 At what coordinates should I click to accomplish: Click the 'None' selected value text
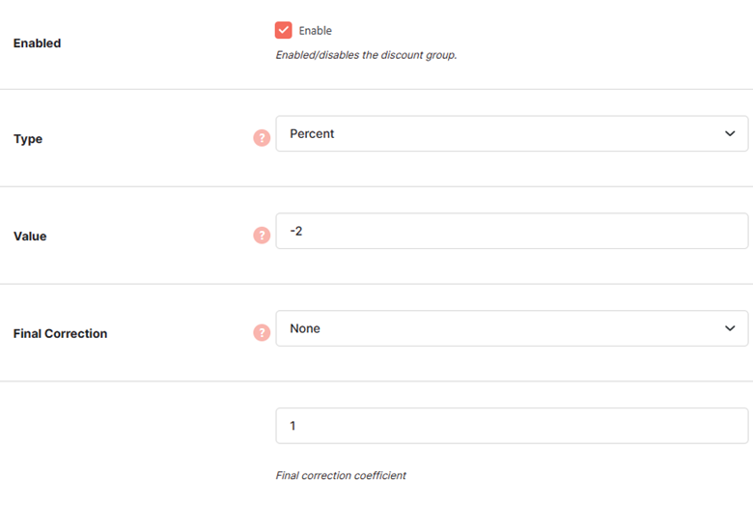(305, 328)
